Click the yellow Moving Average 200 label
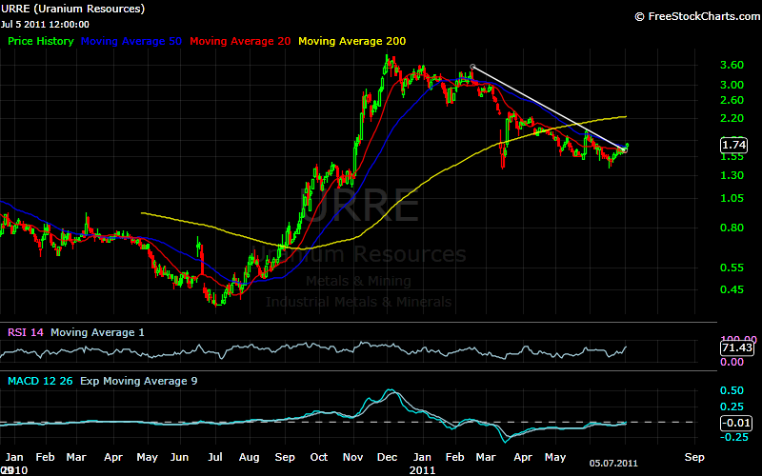This screenshot has width=762, height=476. coord(351,42)
